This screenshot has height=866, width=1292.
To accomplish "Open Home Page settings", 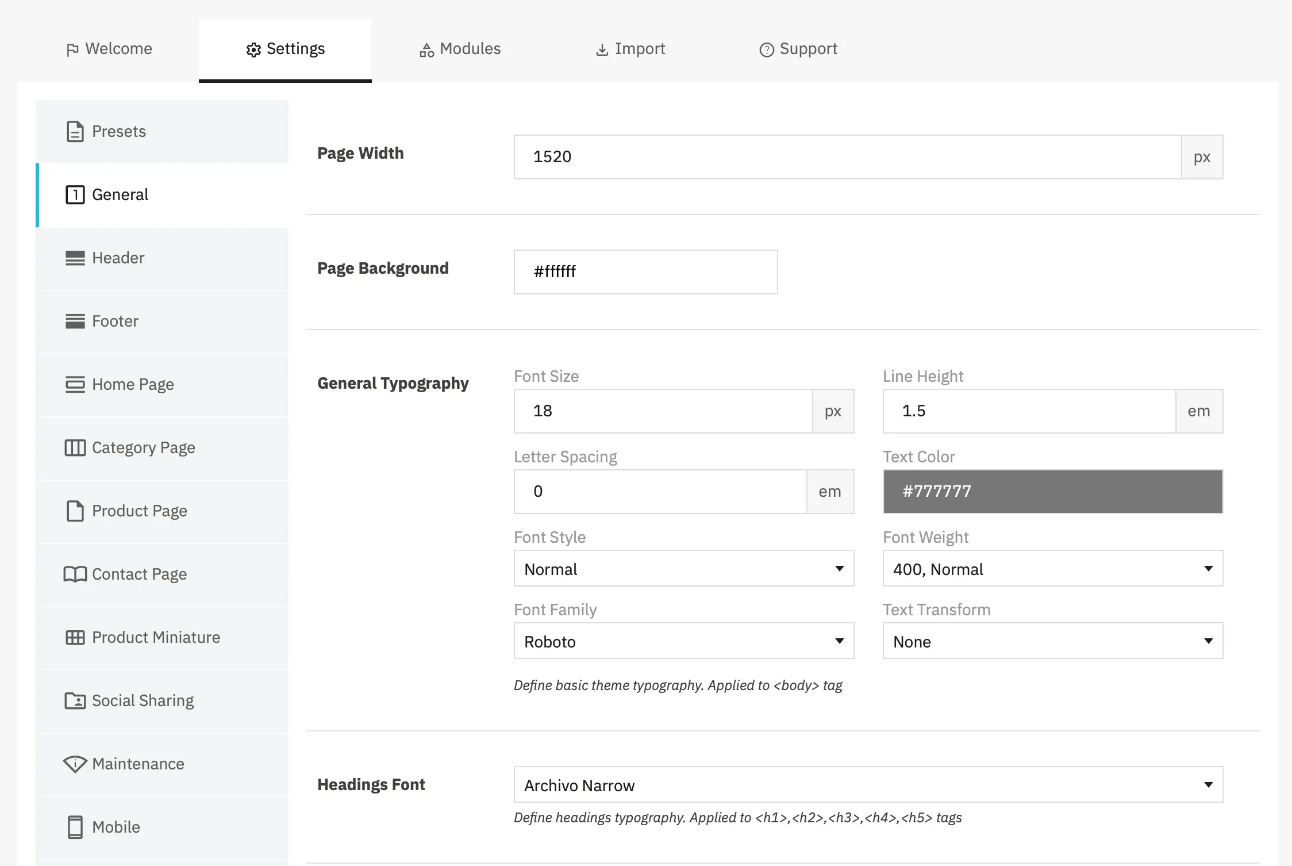I will 162,385.
